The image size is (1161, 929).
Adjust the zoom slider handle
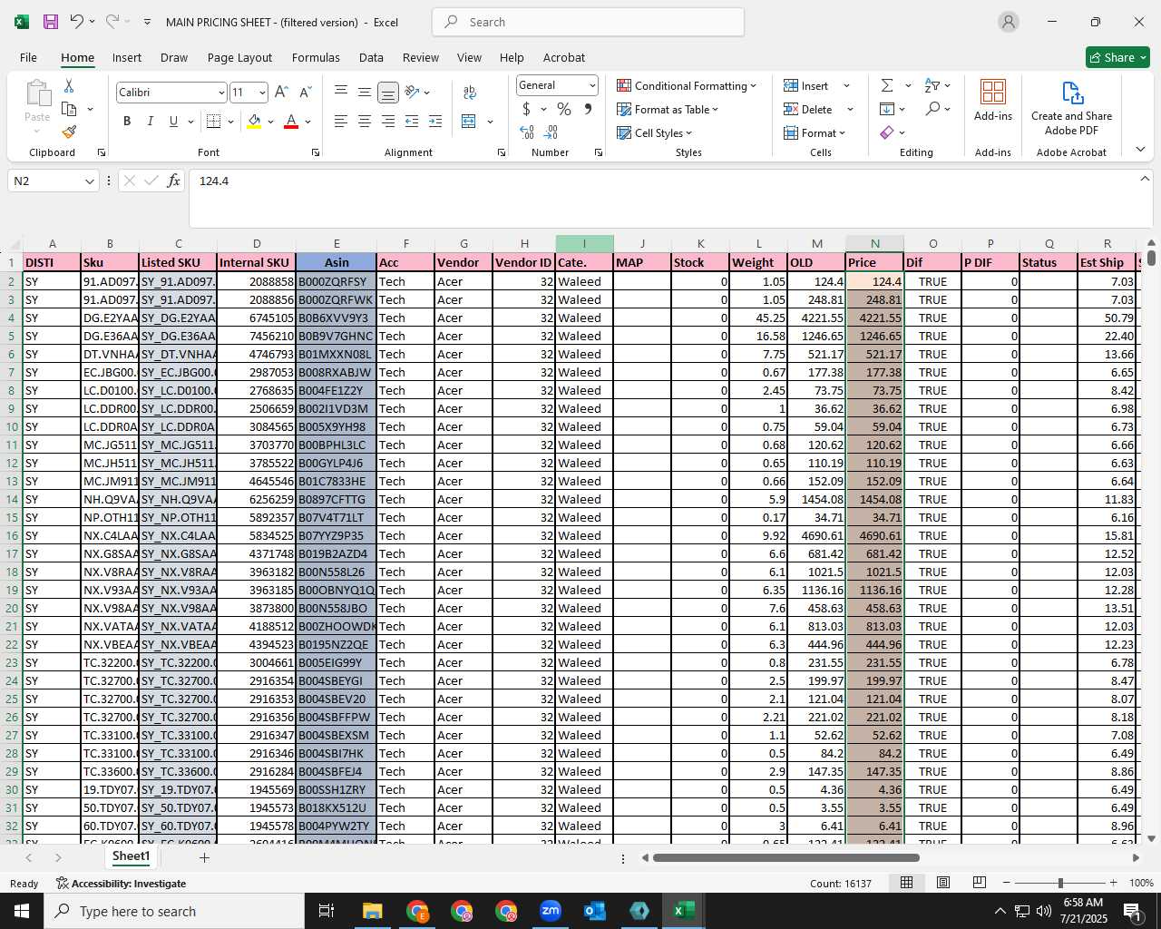[x=1059, y=883]
